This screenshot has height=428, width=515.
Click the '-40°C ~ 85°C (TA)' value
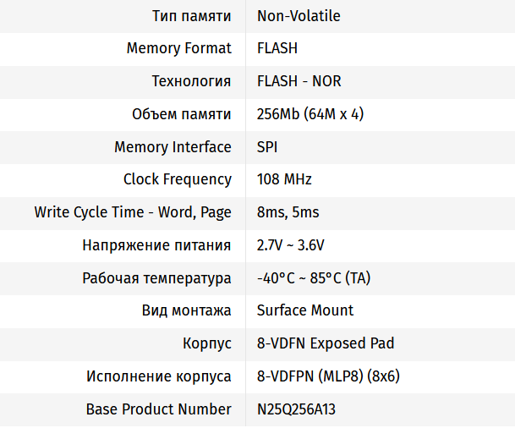click(x=313, y=278)
